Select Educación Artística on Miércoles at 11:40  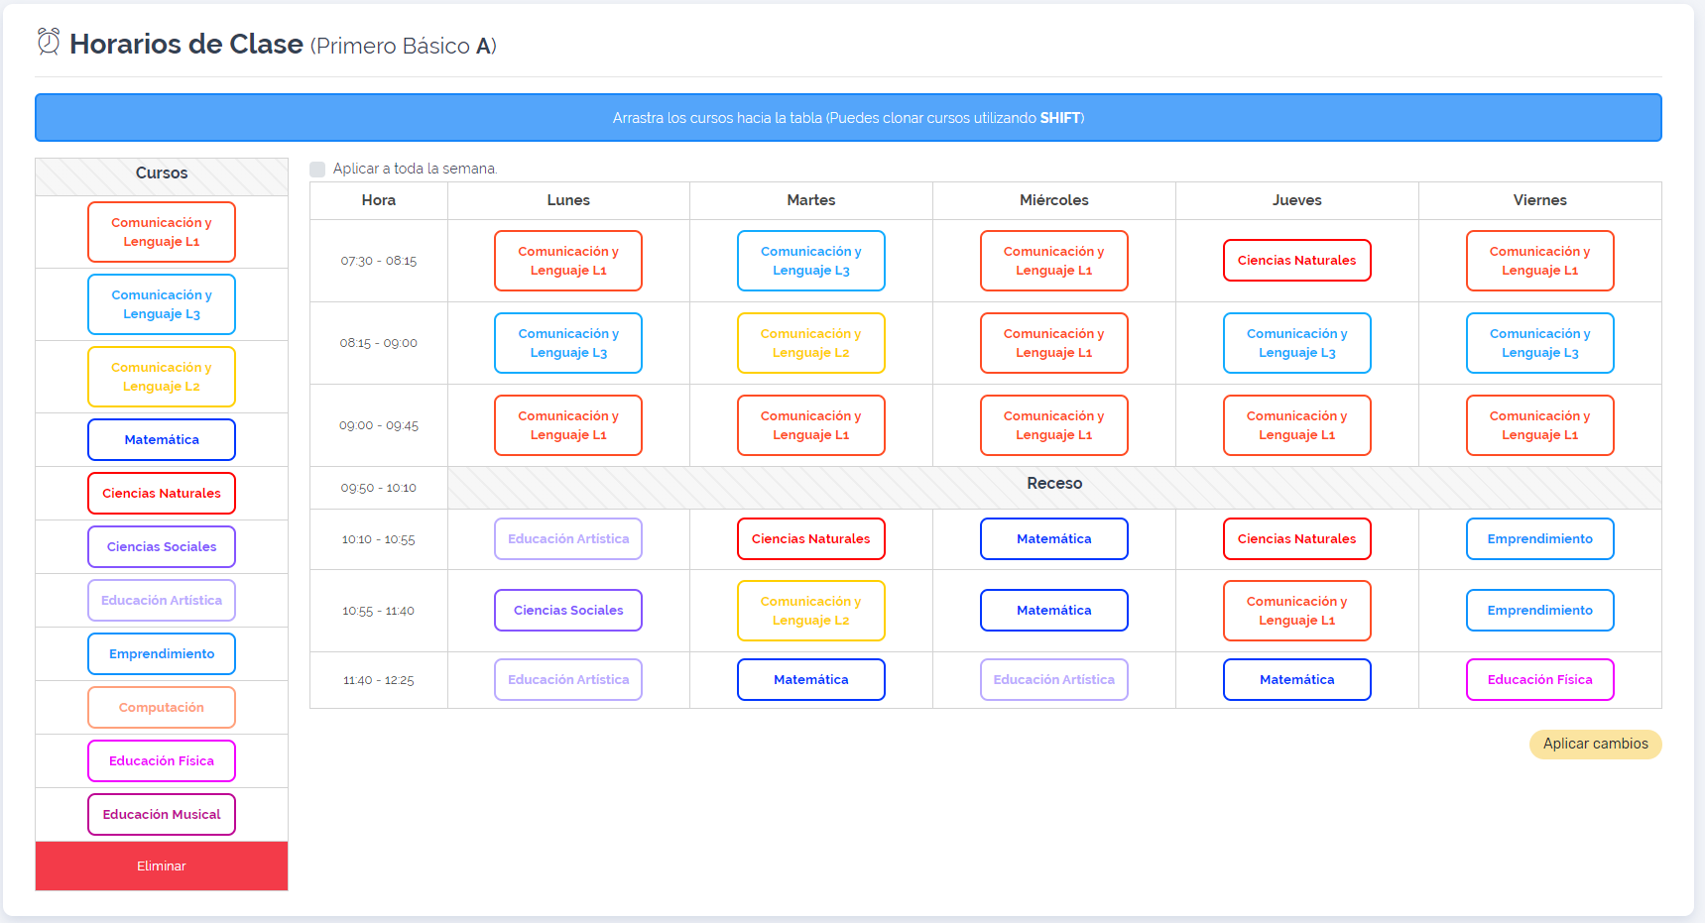click(x=1053, y=680)
